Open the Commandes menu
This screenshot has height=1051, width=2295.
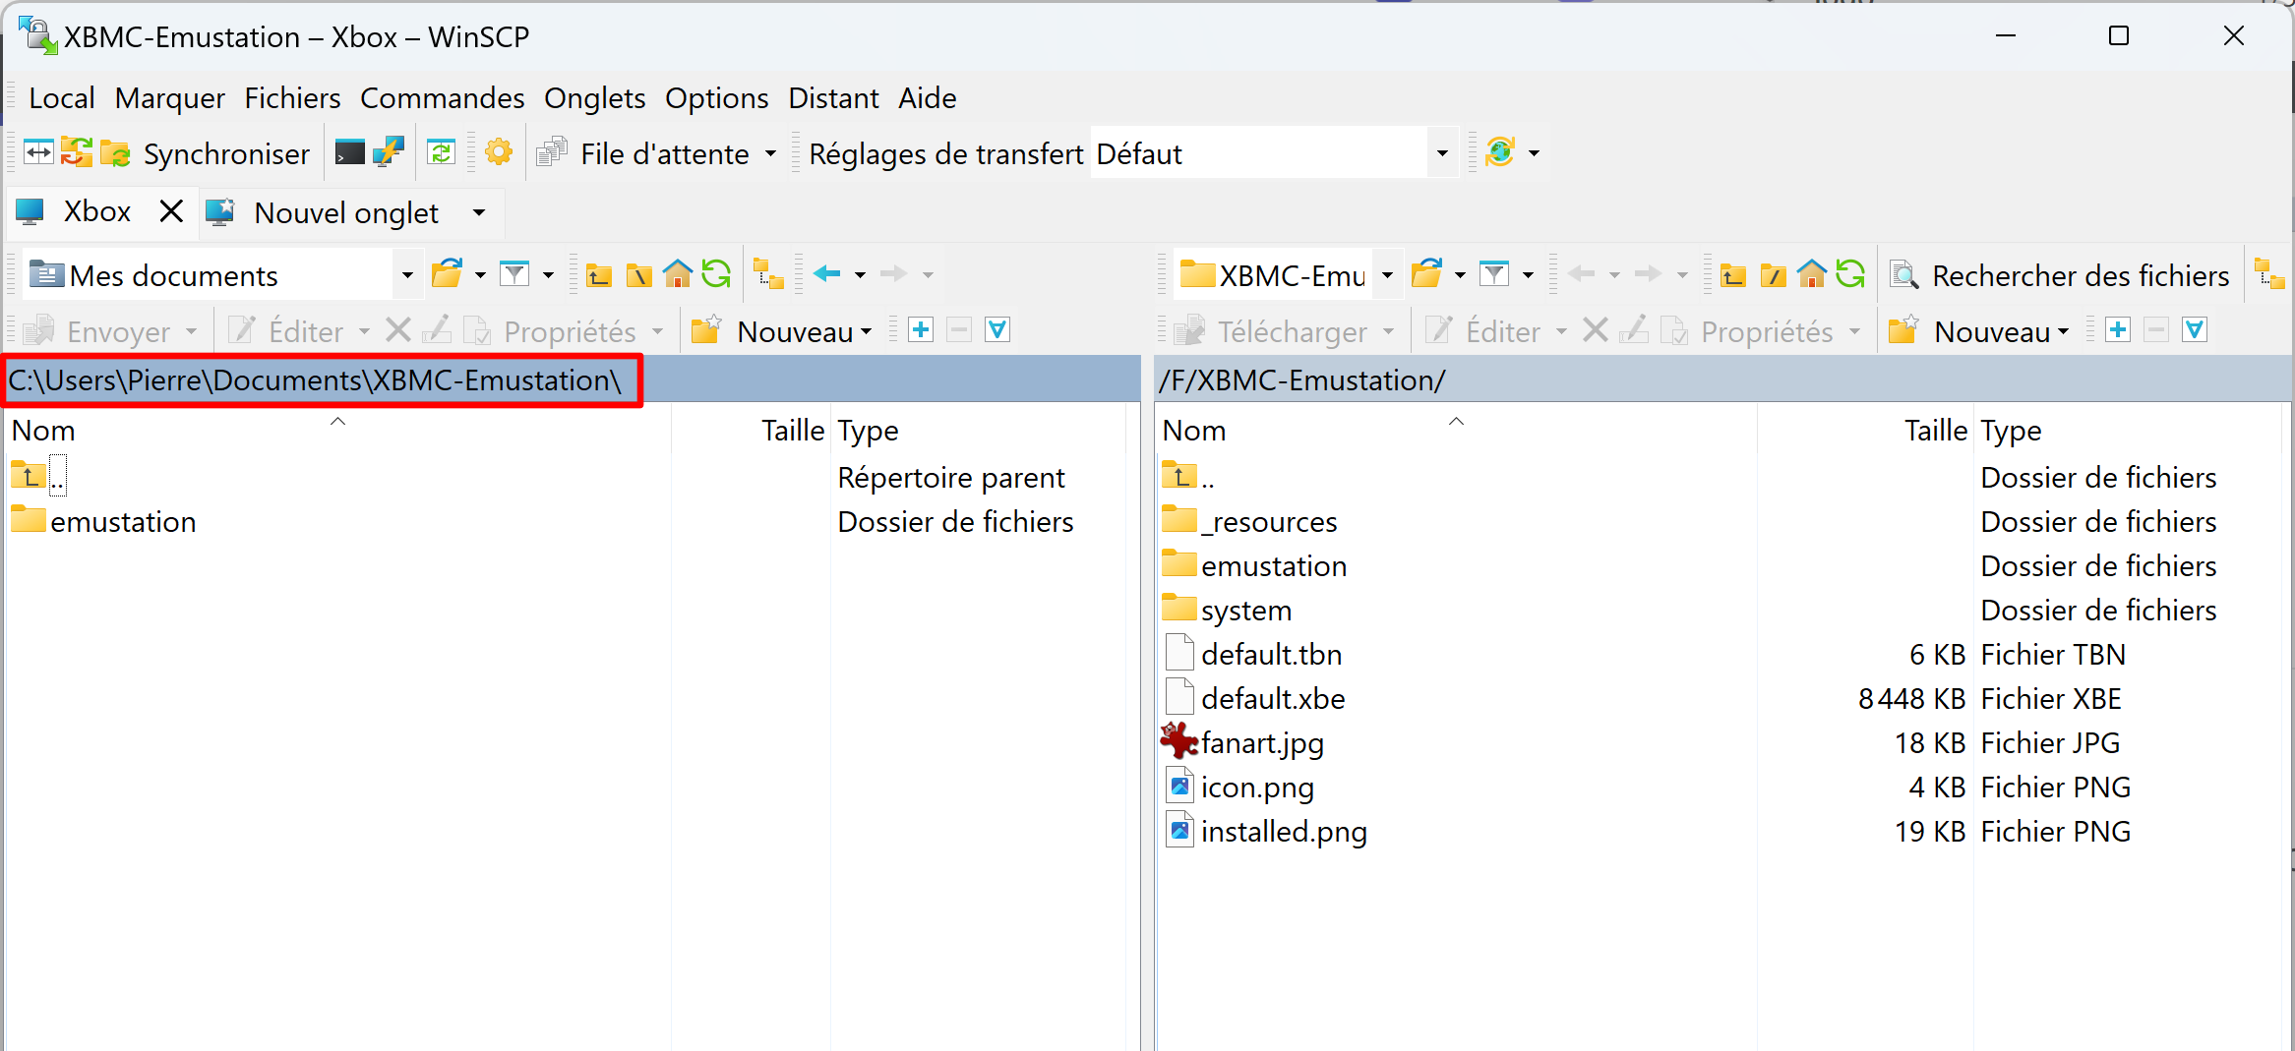[443, 98]
